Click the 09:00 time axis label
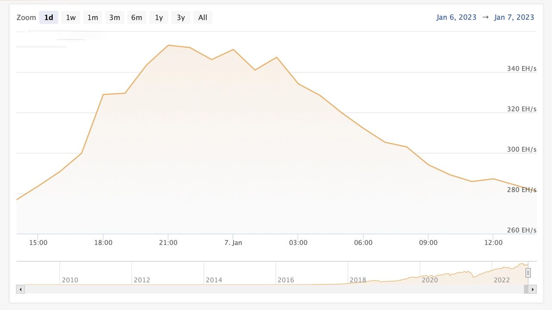Screen dimensions: 552x310 coord(428,242)
